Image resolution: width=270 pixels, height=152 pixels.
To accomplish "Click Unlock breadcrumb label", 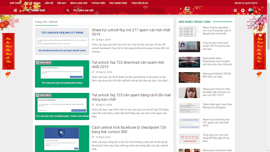I will click(54, 22).
